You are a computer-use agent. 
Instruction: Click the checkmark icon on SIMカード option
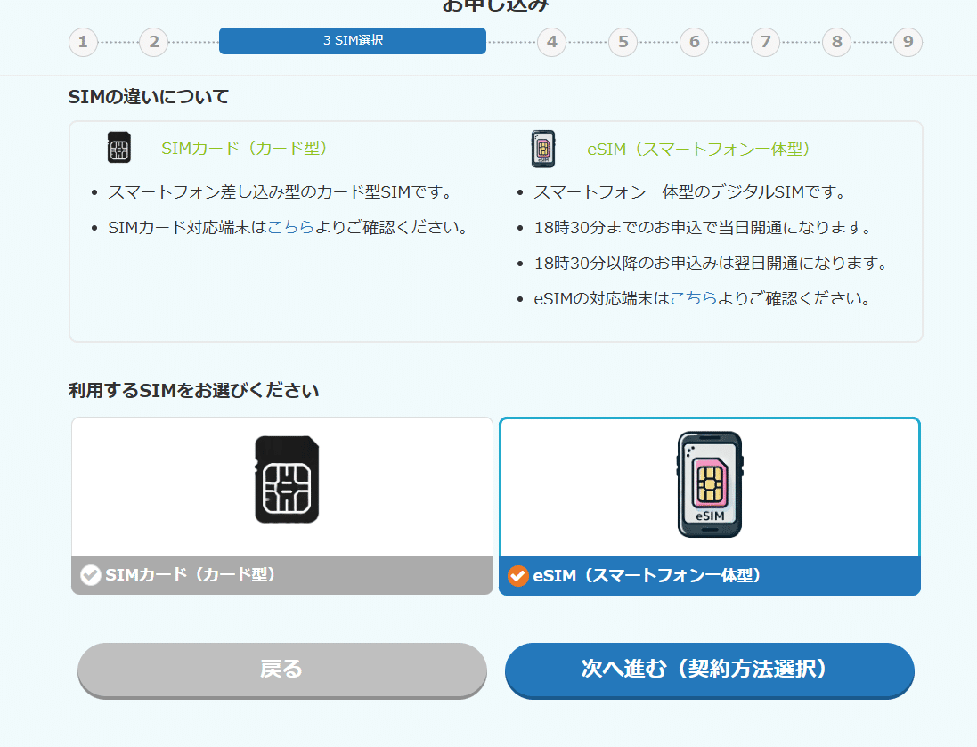point(89,575)
